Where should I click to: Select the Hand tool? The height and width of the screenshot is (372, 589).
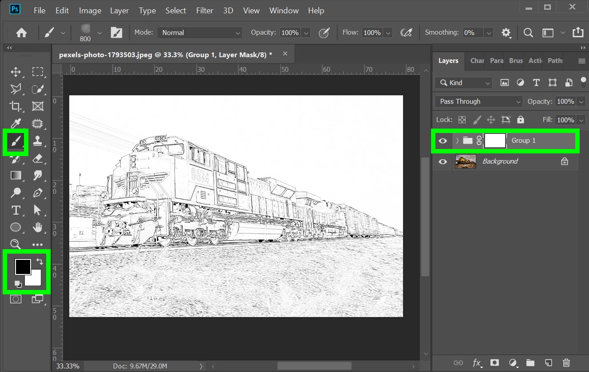pyautogui.click(x=38, y=227)
